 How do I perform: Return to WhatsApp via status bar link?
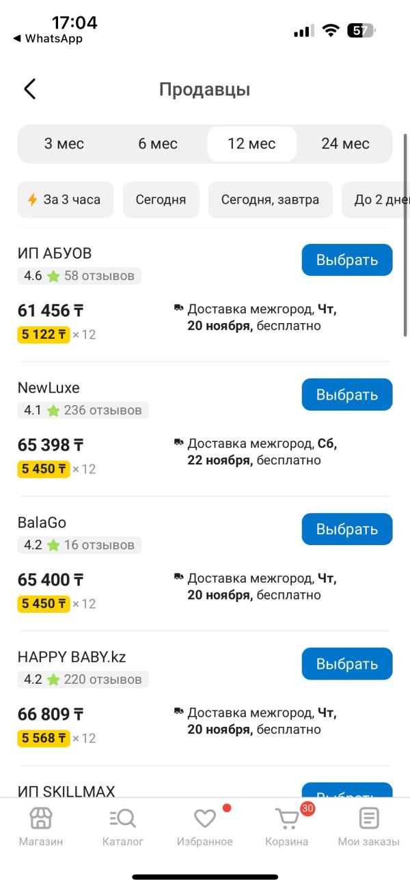[x=48, y=38]
